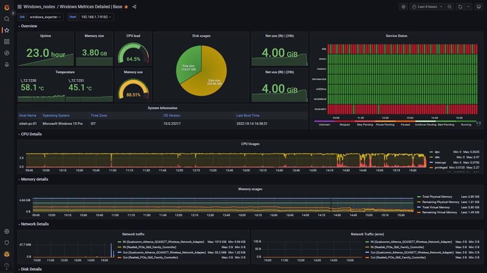This screenshot has width=487, height=273.
Task: Click the Grafana logo home icon
Action: (x=7, y=7)
